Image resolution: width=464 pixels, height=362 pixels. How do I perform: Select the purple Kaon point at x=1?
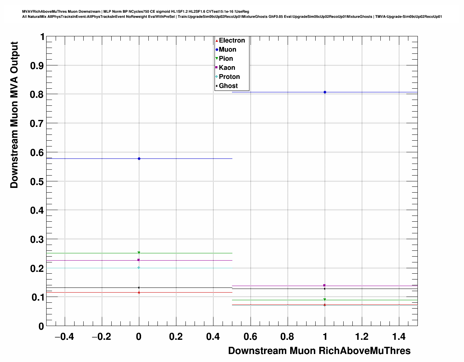click(324, 285)
